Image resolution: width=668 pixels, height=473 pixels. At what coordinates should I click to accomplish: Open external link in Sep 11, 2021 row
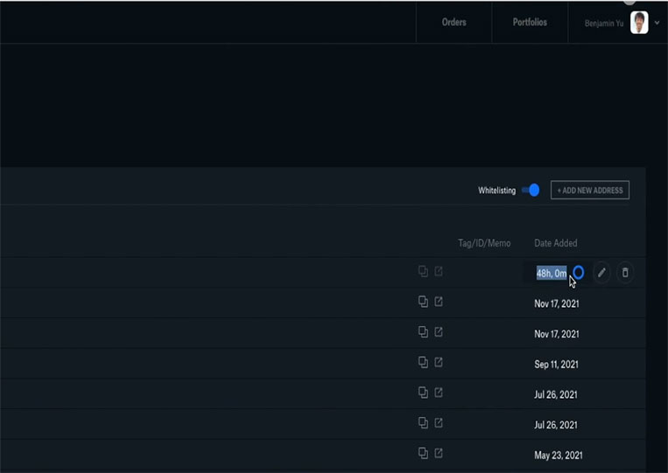439,362
